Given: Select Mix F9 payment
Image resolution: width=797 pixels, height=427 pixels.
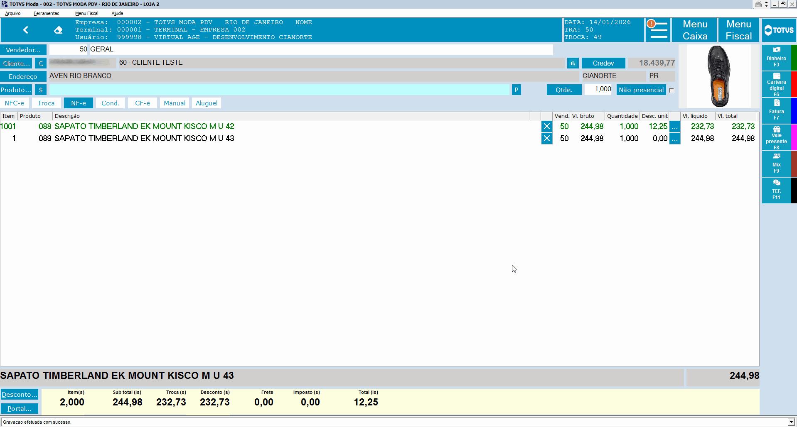Looking at the screenshot, I should (776, 164).
